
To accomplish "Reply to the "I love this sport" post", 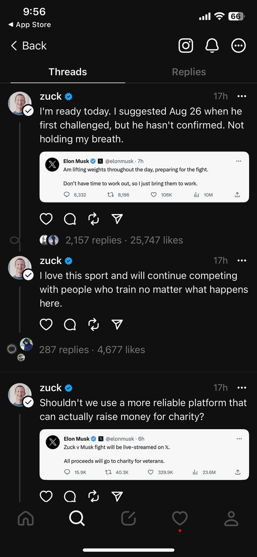I will click(70, 324).
